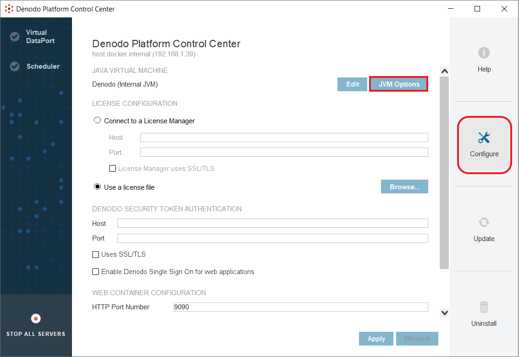
Task: Click the Edit JVM button
Action: pyautogui.click(x=352, y=84)
